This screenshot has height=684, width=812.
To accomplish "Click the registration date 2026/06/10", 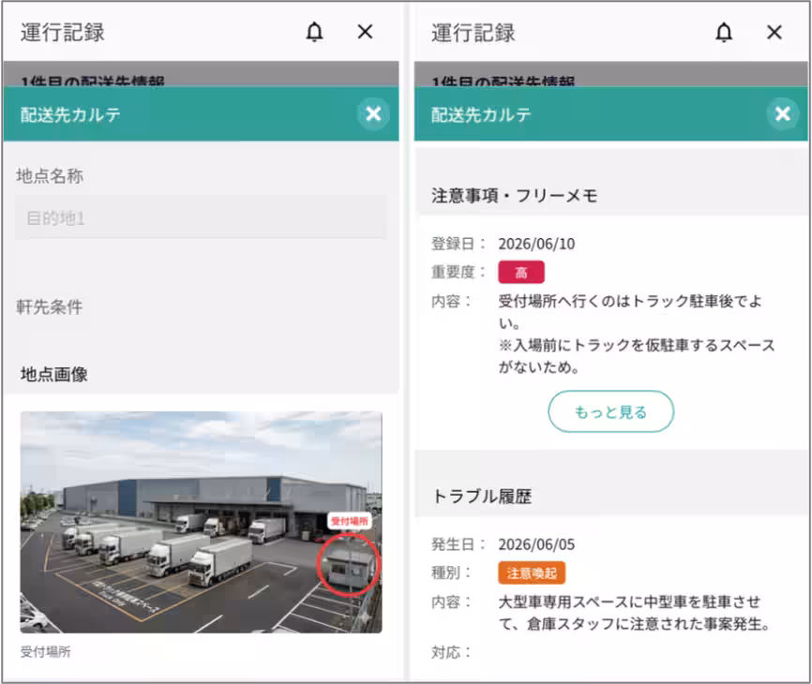I will (x=536, y=244).
